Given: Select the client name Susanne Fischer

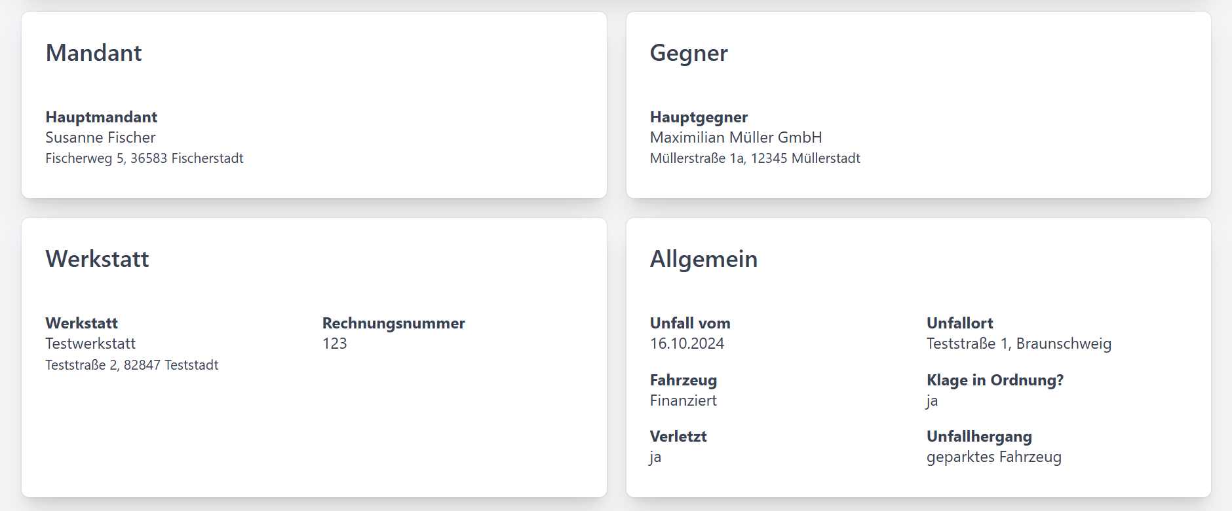Looking at the screenshot, I should point(100,137).
